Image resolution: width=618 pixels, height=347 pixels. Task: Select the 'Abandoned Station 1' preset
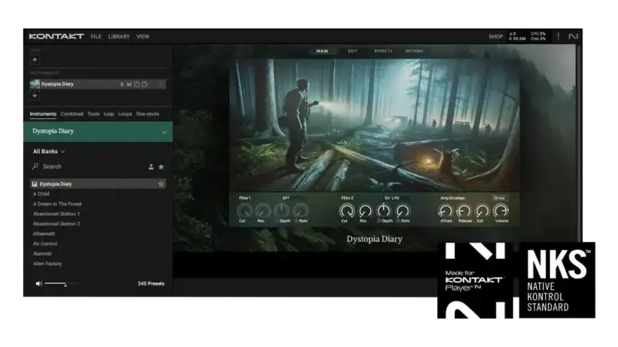point(56,214)
